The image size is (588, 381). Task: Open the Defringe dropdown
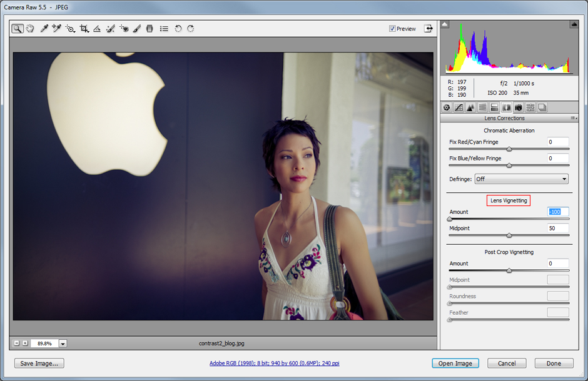521,179
